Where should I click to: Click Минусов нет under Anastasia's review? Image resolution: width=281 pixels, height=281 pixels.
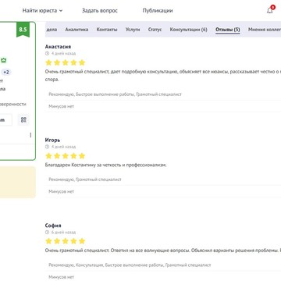tap(61, 106)
